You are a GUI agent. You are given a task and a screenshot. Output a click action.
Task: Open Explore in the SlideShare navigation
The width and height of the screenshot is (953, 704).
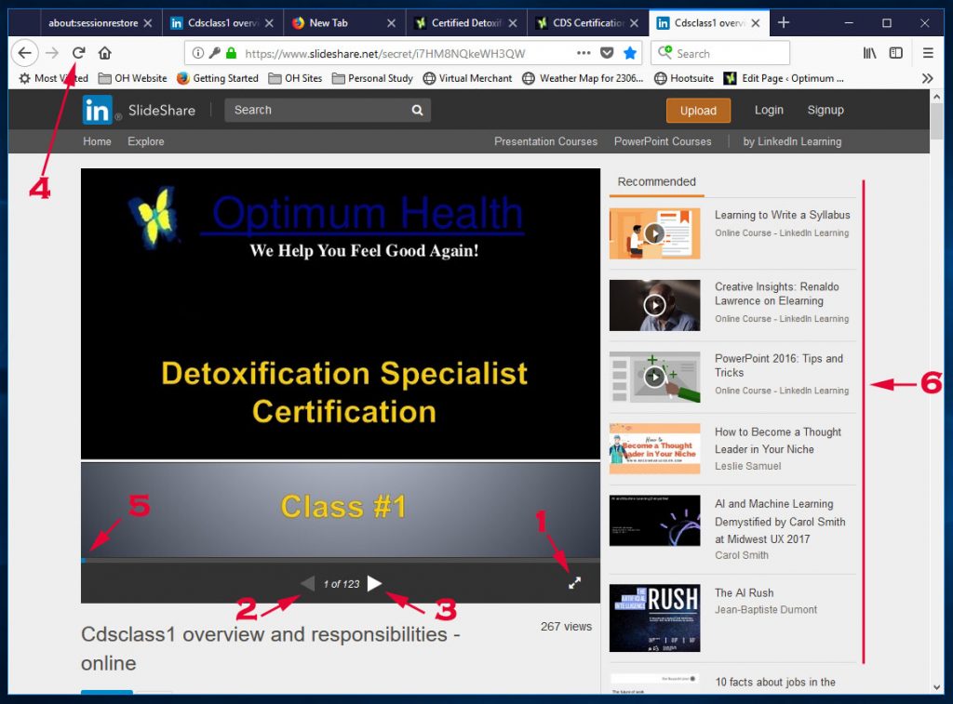[145, 141]
